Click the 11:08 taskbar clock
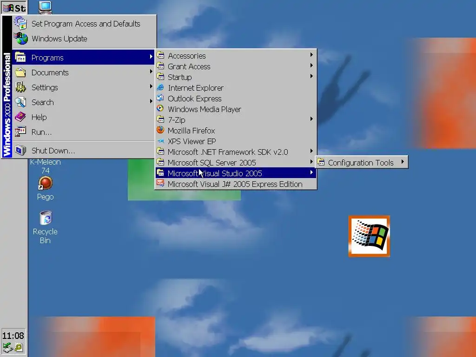This screenshot has height=357, width=476. [13, 336]
